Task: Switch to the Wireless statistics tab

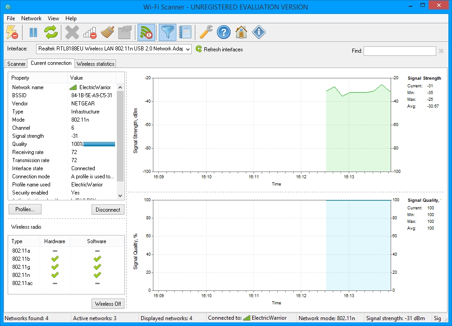Action: (96, 63)
